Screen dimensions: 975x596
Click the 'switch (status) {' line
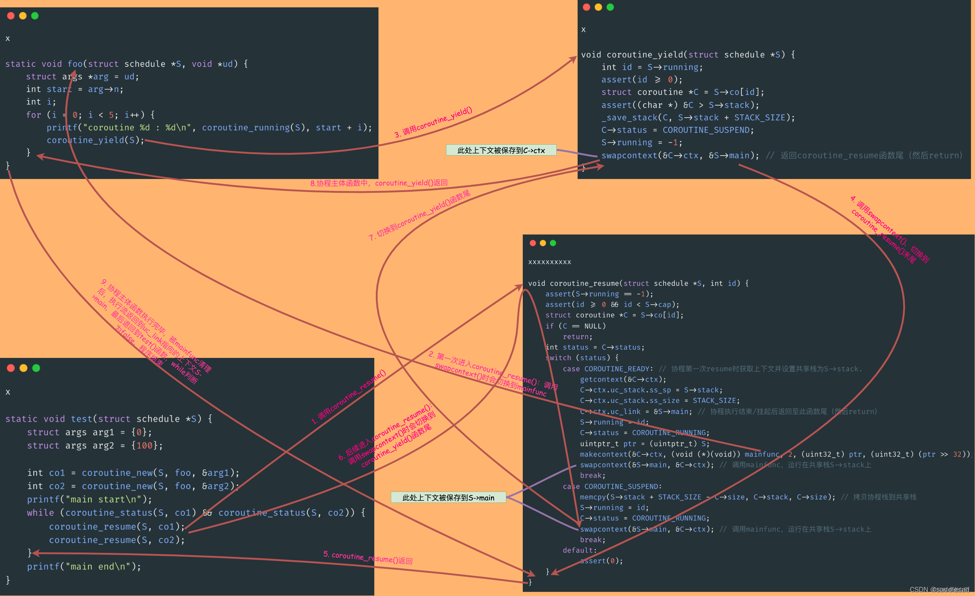582,358
